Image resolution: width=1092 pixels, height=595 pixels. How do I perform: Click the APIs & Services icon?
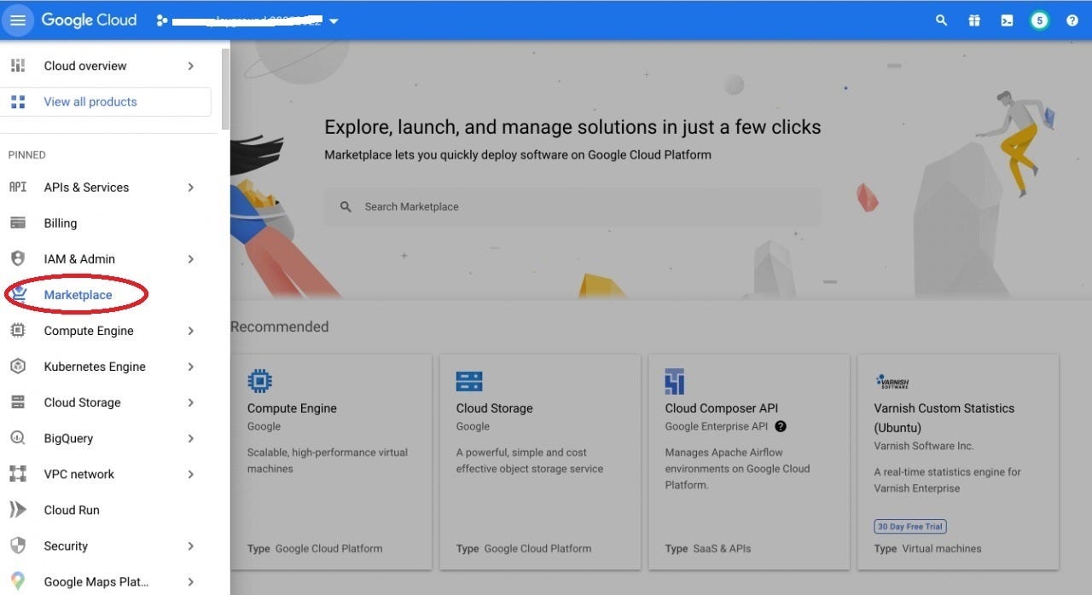[x=18, y=187]
